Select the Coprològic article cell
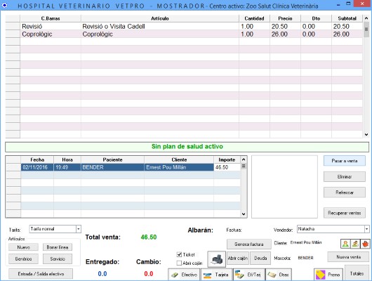This screenshot has height=281, width=372. click(160, 34)
